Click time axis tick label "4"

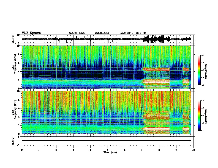(91, 150)
